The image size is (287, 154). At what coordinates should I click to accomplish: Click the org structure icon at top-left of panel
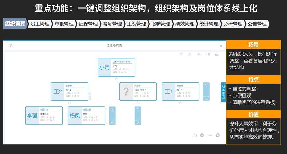coord(11,46)
